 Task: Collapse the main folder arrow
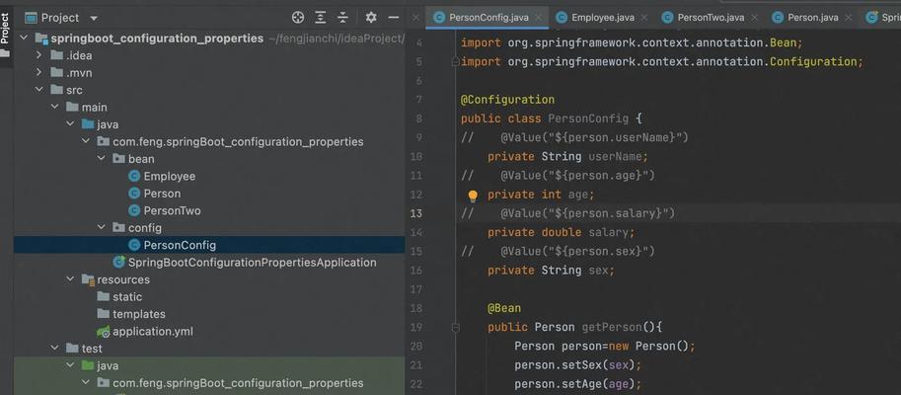coord(54,108)
